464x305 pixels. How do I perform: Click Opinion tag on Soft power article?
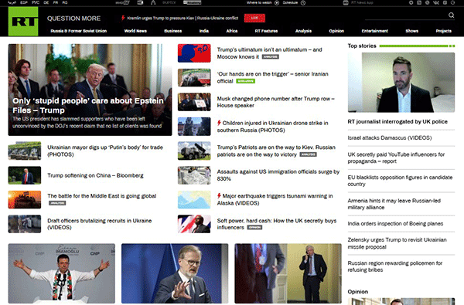tap(254, 228)
